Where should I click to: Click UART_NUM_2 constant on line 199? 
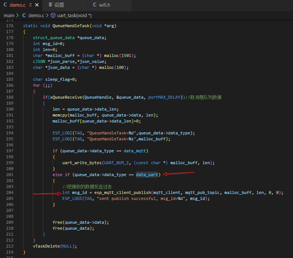click(x=116, y=163)
